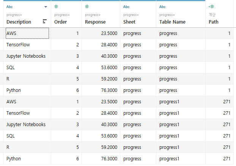This screenshot has width=236, height=166.
Task: Click the calculated number icon above Path
Action: [211, 6]
